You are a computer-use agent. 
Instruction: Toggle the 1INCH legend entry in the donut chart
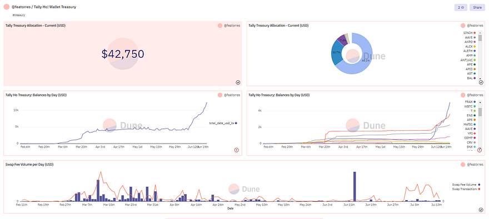coord(470,33)
